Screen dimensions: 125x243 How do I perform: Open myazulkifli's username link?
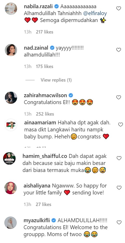tap(37, 220)
